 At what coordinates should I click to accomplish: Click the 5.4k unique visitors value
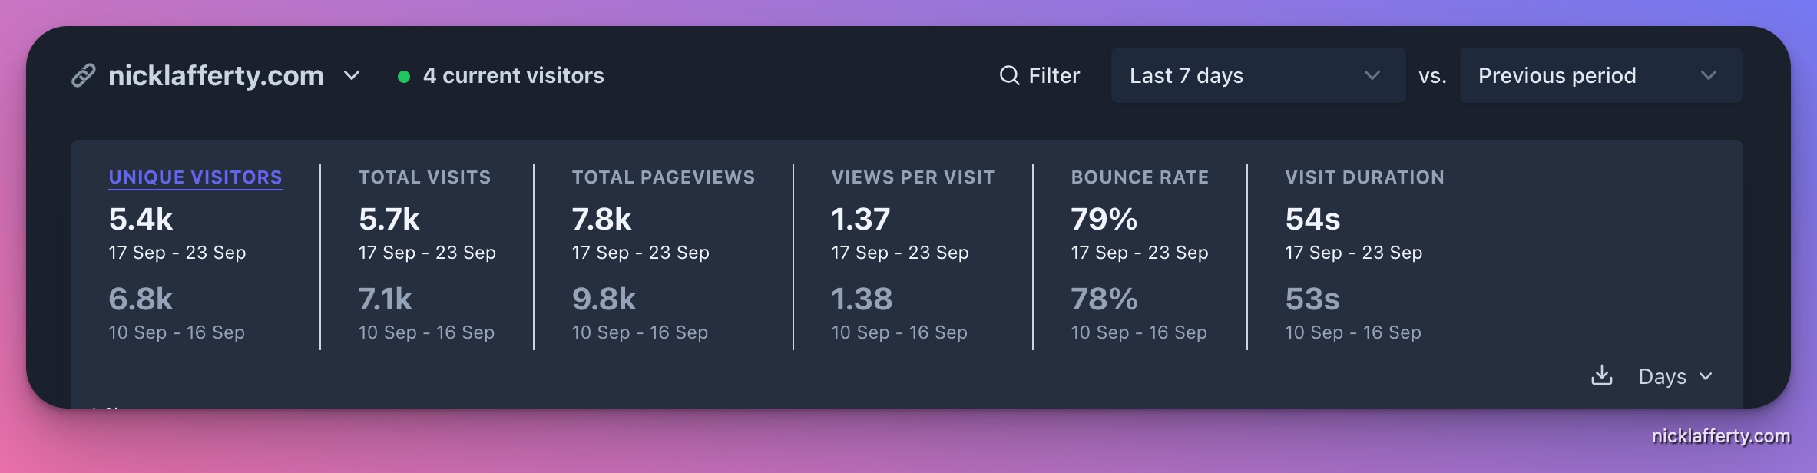point(141,220)
